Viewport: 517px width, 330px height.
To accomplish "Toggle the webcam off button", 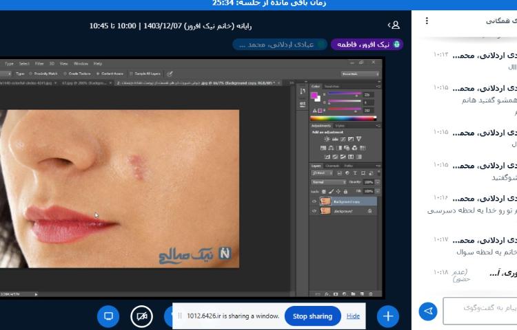I will coord(142,316).
